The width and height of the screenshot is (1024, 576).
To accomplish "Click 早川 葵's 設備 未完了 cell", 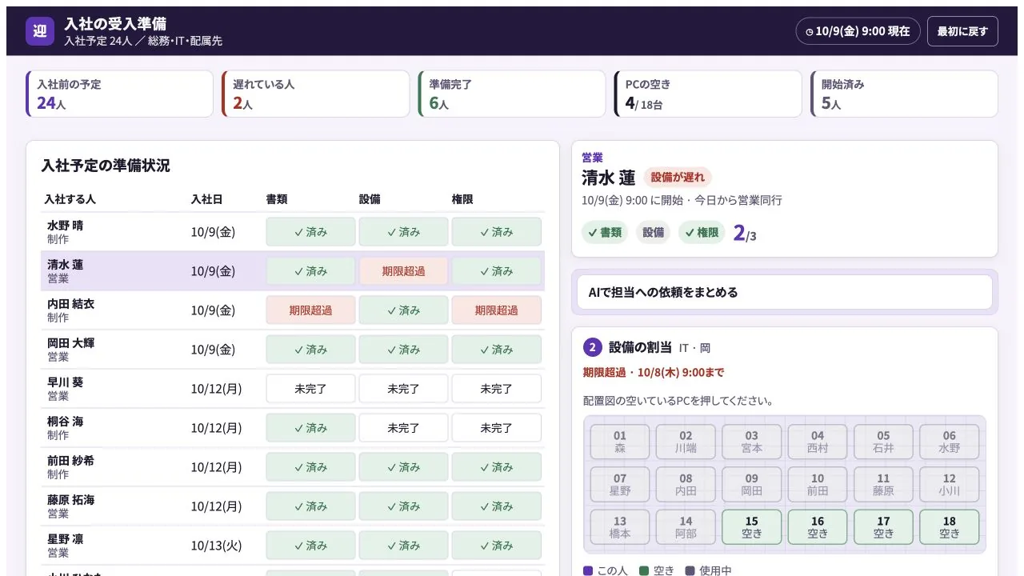I will tap(403, 389).
